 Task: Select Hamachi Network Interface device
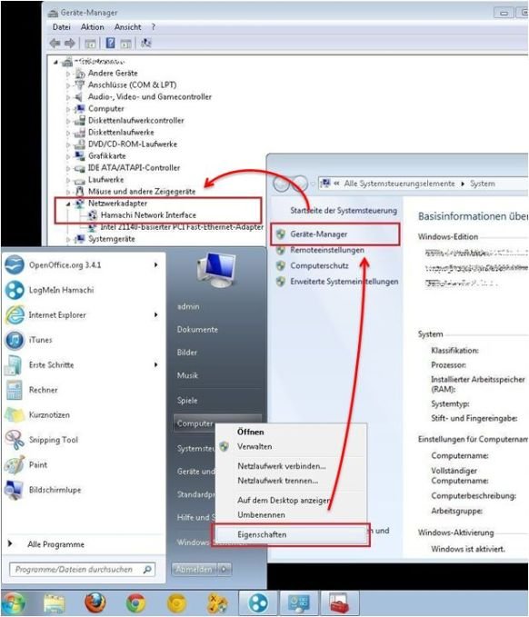[x=148, y=215]
